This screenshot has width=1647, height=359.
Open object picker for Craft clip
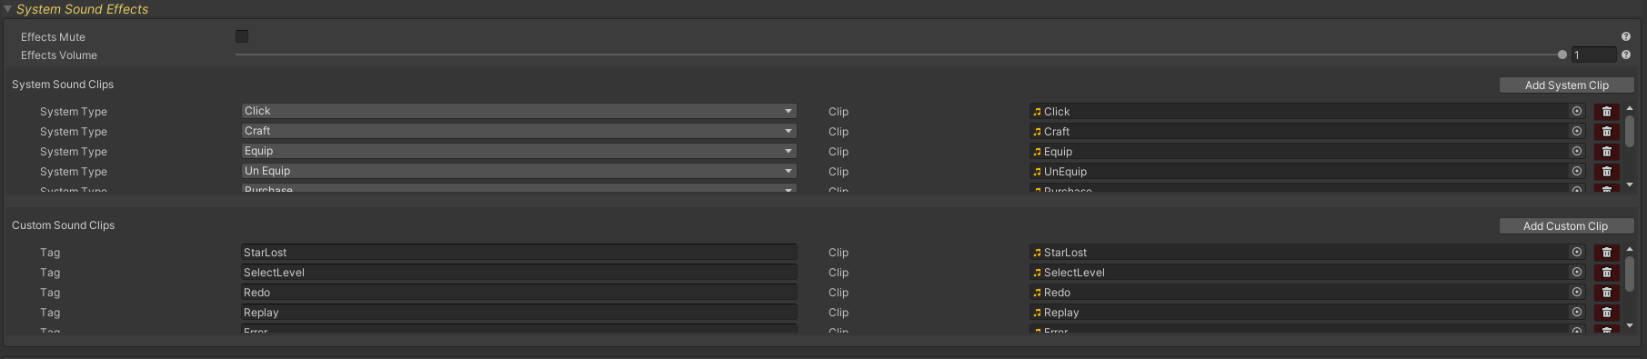coord(1577,131)
